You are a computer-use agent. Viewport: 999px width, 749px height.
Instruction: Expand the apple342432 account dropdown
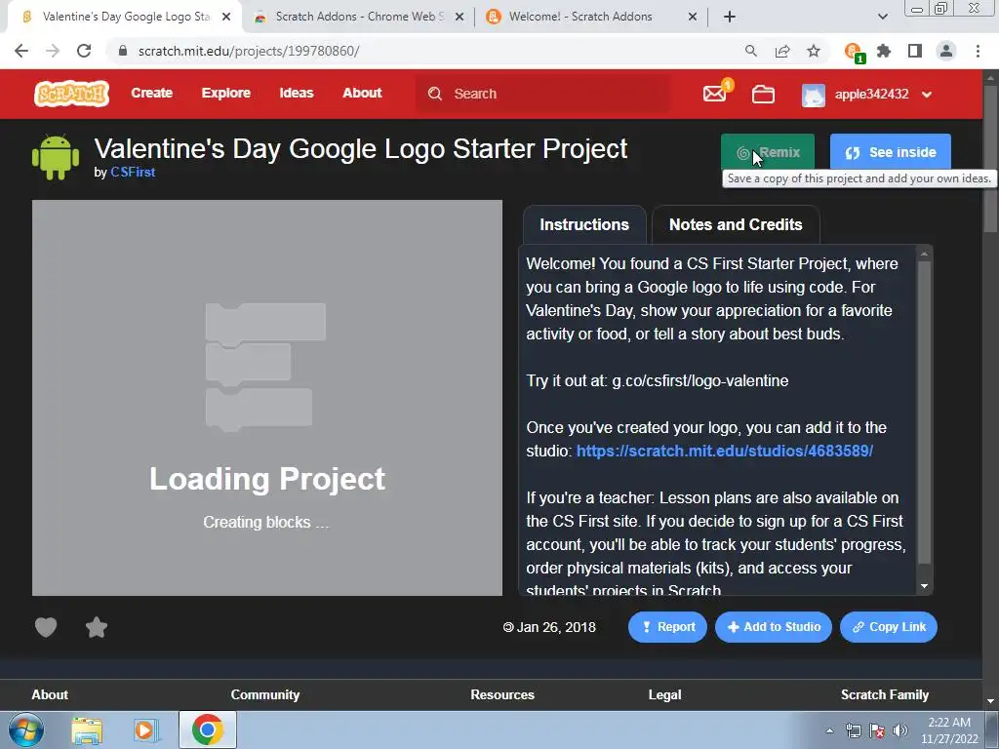927,95
